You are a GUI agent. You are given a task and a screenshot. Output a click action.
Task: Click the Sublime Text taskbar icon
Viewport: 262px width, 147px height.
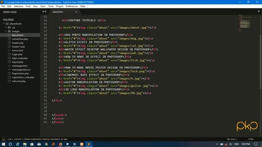89,144
